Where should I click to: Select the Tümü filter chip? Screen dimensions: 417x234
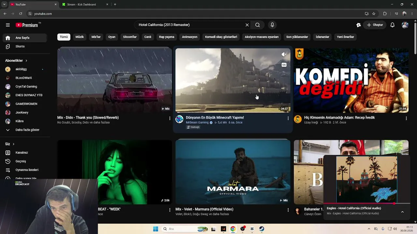pos(64,37)
